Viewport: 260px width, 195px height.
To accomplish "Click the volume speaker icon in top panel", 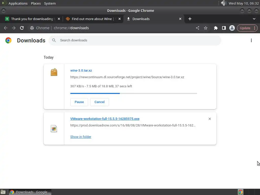I will (x=223, y=3).
